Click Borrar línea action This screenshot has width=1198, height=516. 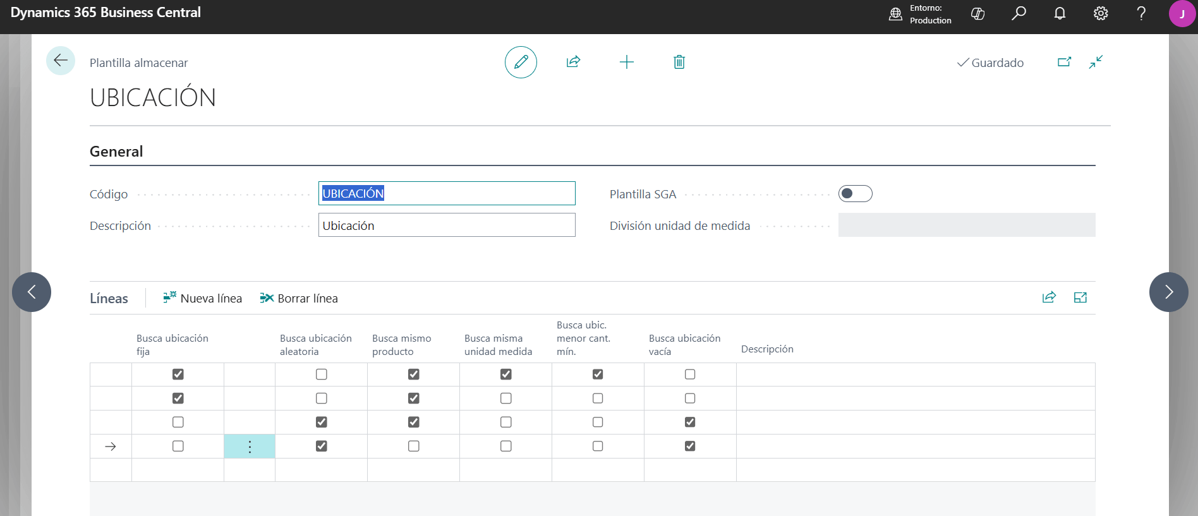(299, 298)
